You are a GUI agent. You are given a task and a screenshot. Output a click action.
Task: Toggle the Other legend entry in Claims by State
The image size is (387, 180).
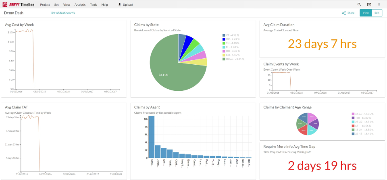click(x=234, y=59)
